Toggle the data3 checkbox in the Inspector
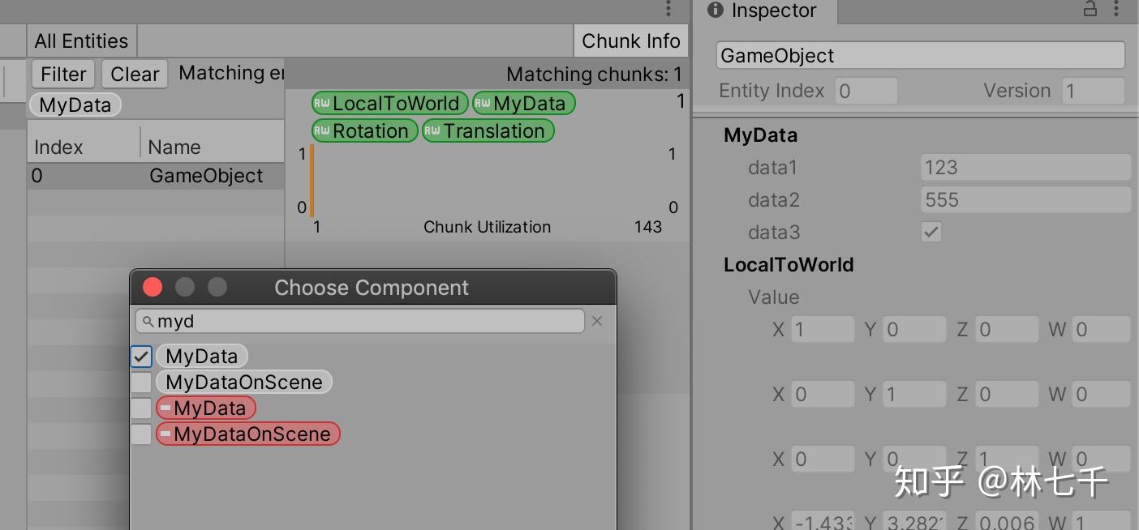 (x=930, y=232)
